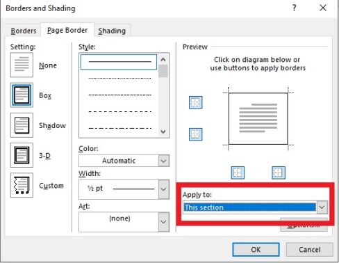Click the Cancel button
Image resolution: width=339 pixels, height=263 pixels.
click(310, 250)
